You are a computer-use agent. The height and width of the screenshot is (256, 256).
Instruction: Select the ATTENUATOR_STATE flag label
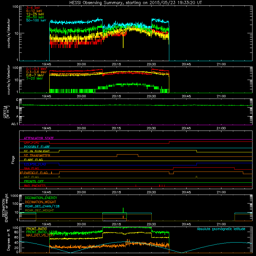[x=39, y=138]
